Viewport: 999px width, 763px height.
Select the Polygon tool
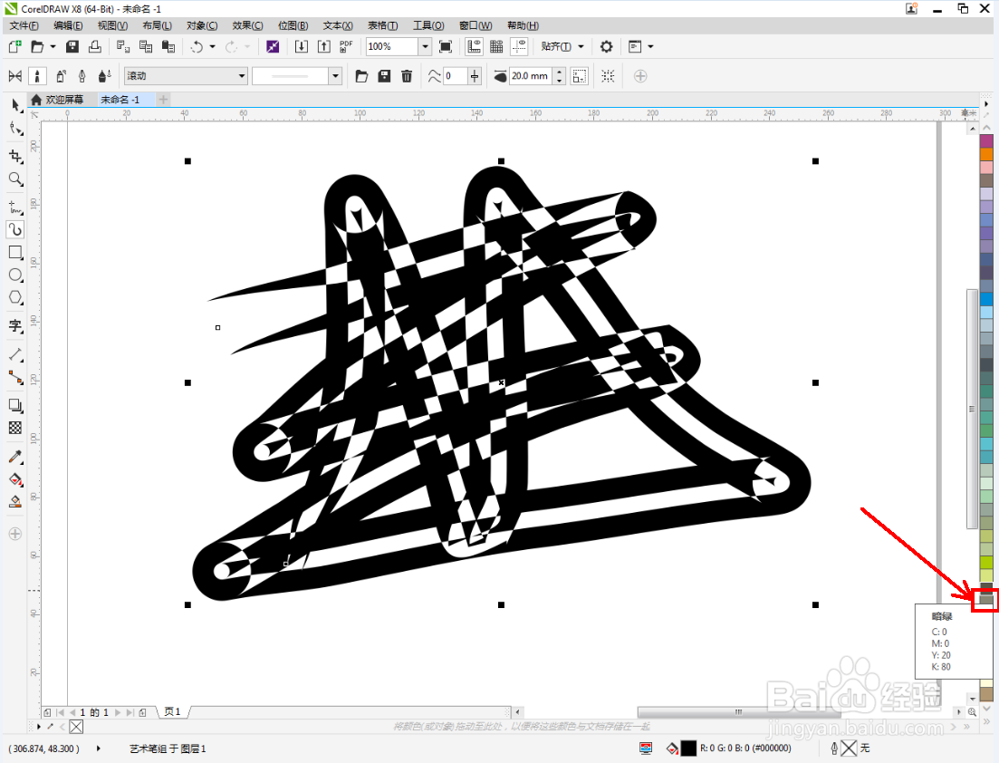tap(15, 297)
